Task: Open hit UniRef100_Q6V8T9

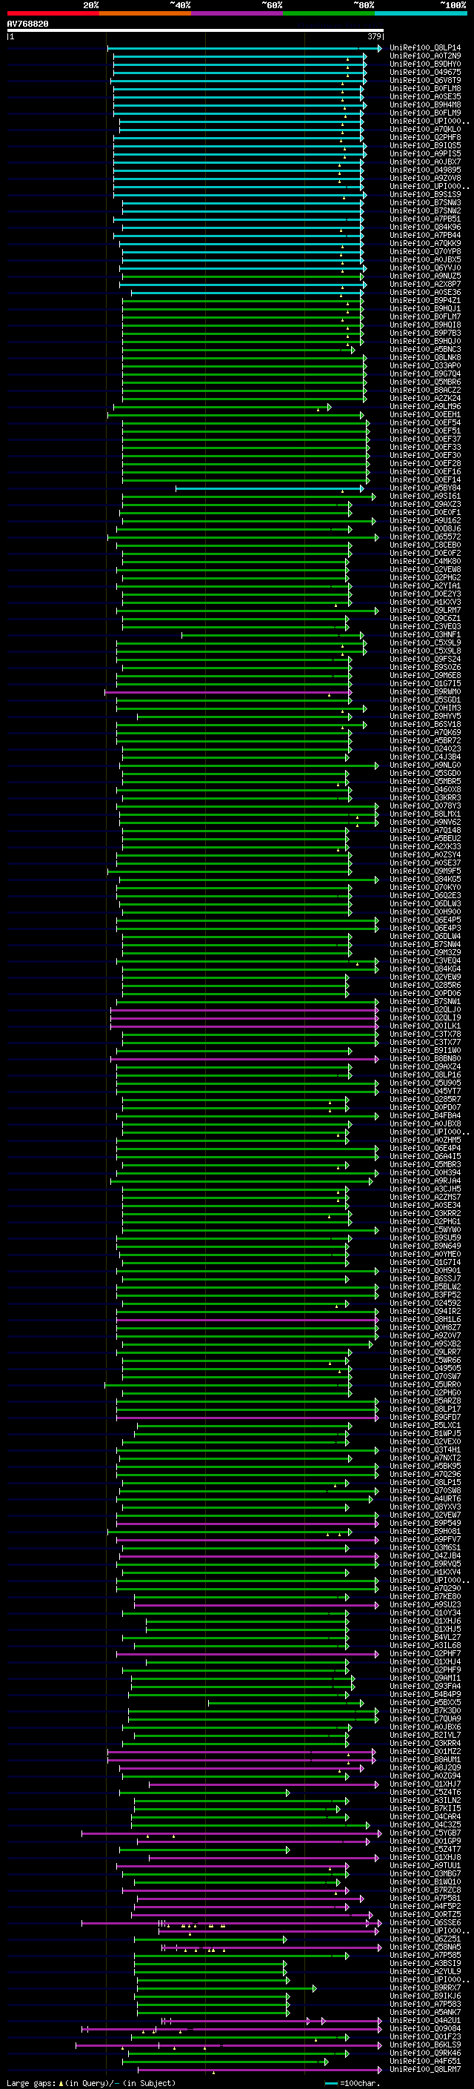Action: click(x=425, y=81)
